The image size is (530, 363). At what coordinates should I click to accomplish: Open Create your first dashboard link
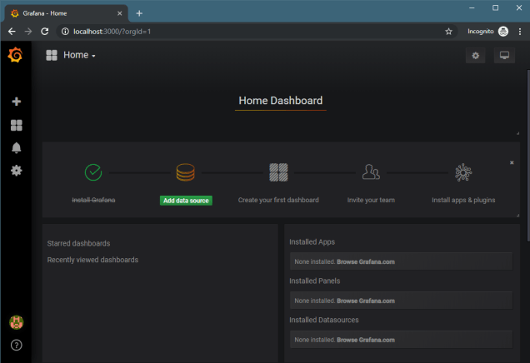point(278,200)
